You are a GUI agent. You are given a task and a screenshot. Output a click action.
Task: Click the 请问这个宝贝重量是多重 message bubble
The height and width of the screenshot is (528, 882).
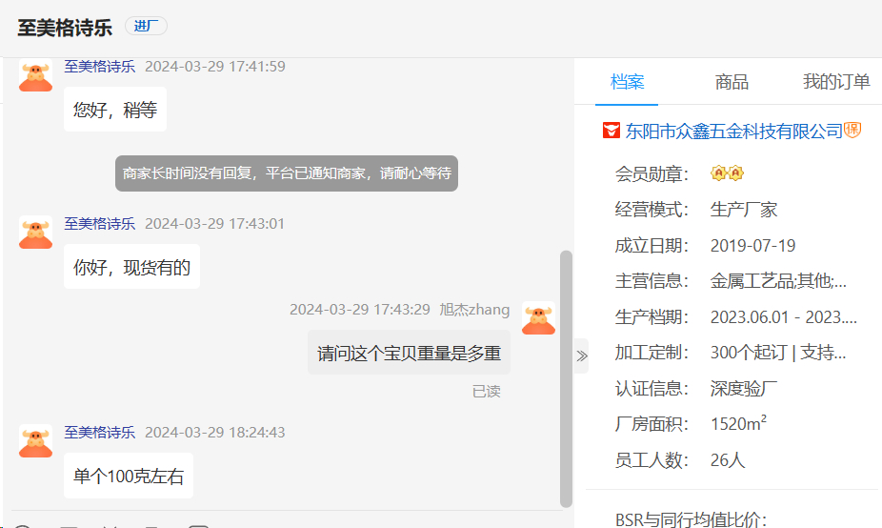[x=409, y=353]
